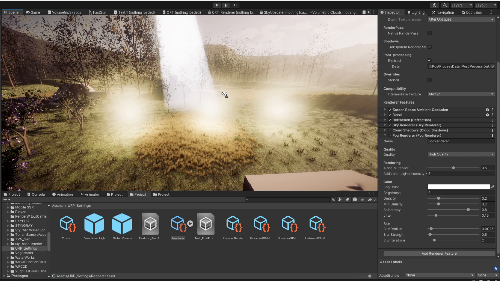Screen dimensions: 500x281
Task: Open Fog Renderer options menu
Action: pos(492,135)
